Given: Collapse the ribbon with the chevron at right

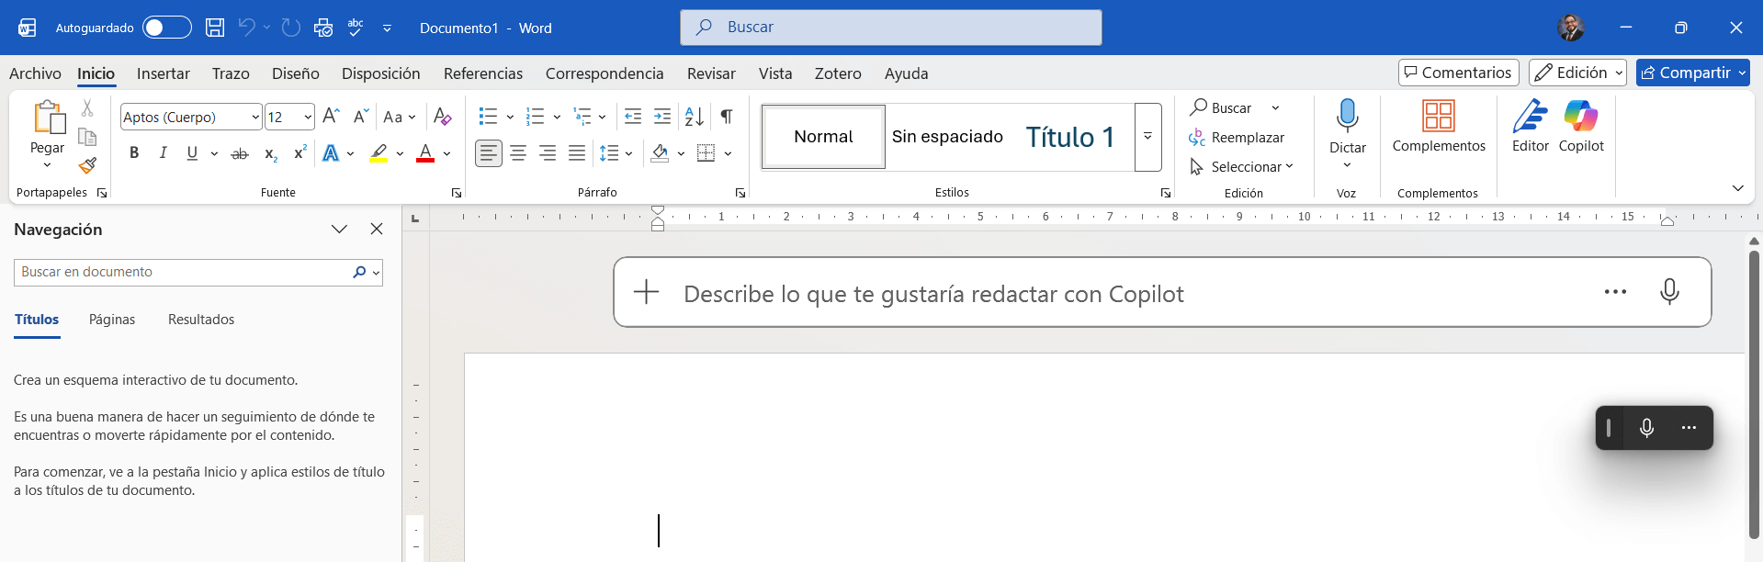Looking at the screenshot, I should click(x=1737, y=188).
